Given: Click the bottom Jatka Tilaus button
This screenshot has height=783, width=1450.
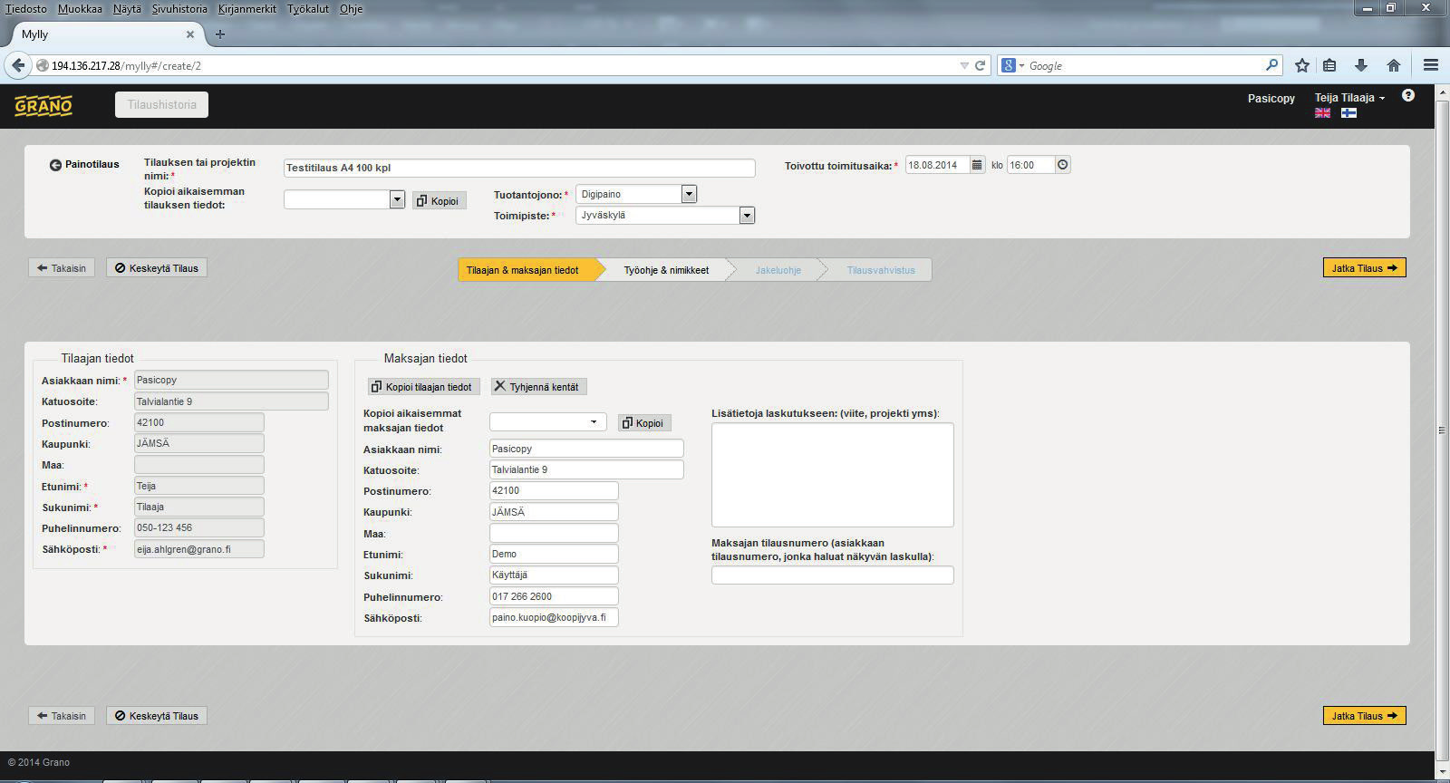Looking at the screenshot, I should 1364,716.
